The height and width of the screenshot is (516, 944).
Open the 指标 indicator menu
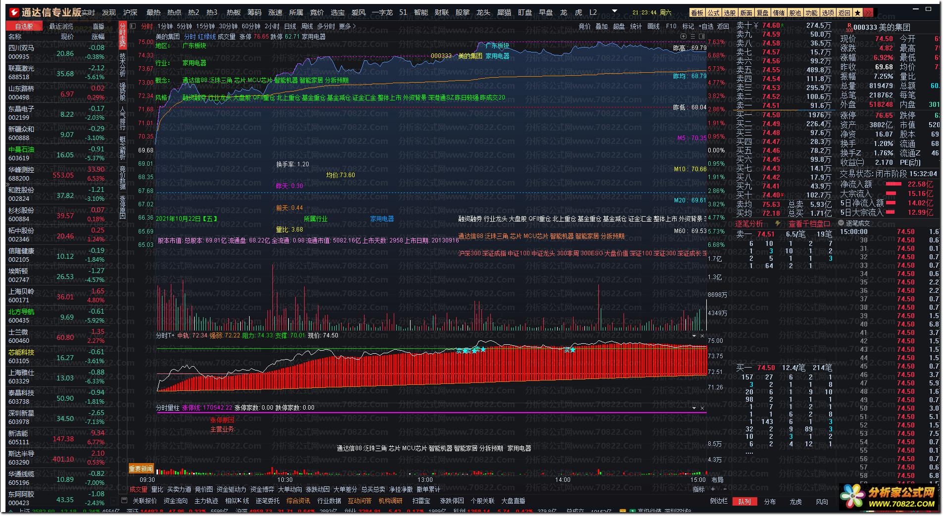tap(698, 489)
